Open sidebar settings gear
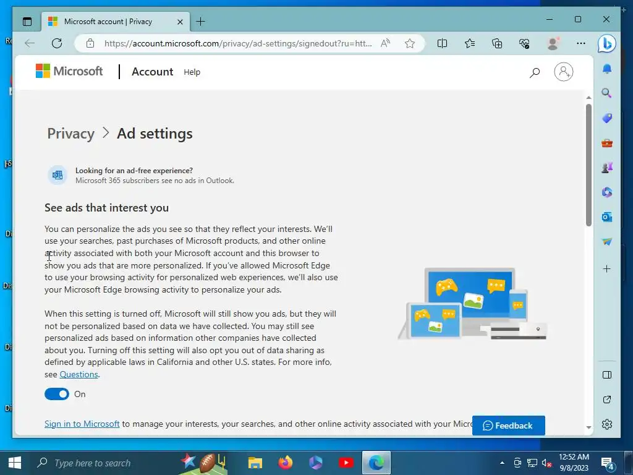 tap(607, 424)
